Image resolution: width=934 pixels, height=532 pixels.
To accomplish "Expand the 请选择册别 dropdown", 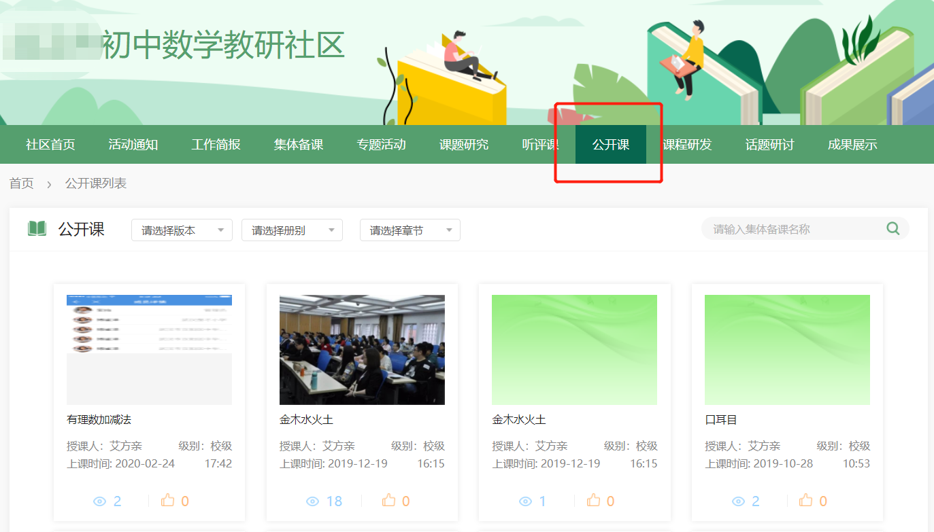I will [x=292, y=230].
